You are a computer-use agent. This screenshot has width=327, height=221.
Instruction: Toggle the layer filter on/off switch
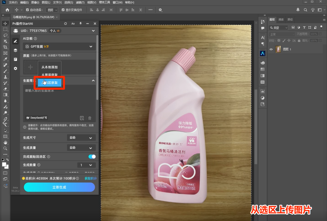click(x=321, y=27)
